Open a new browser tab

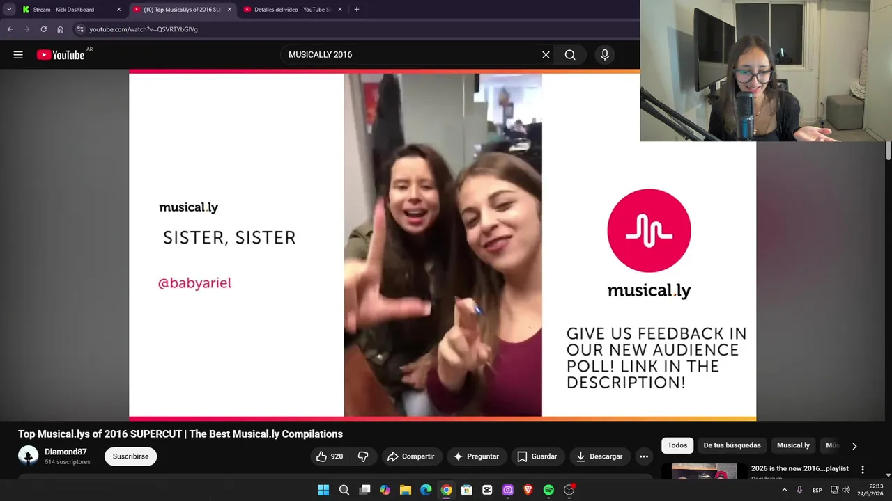click(x=356, y=9)
